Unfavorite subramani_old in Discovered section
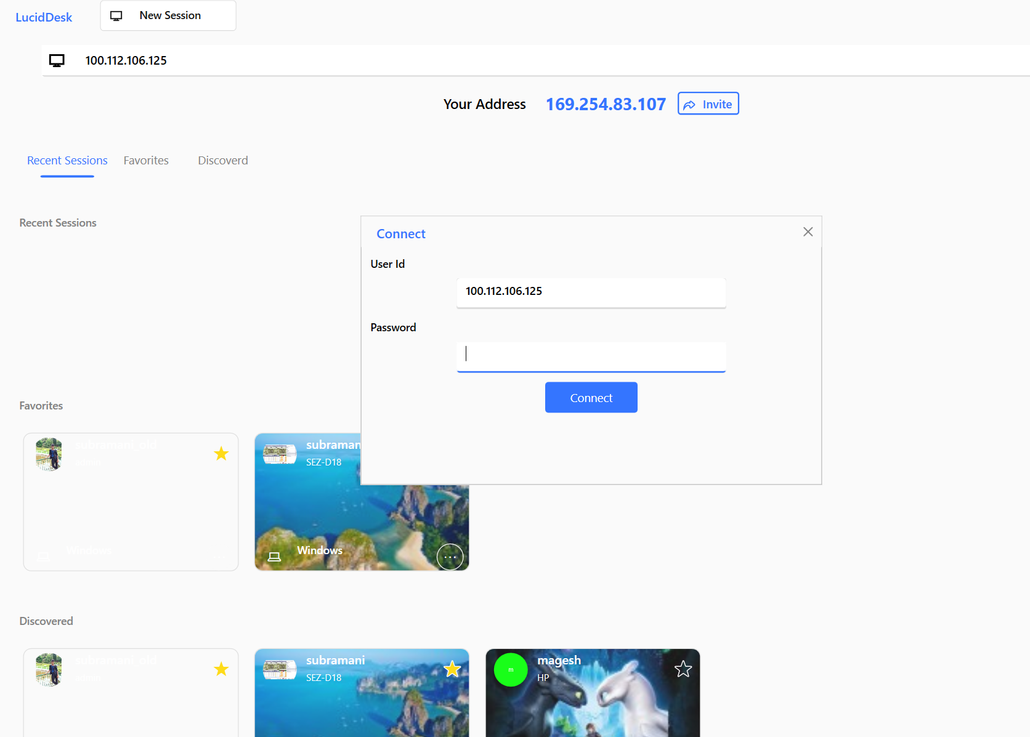This screenshot has height=737, width=1030. (x=221, y=669)
